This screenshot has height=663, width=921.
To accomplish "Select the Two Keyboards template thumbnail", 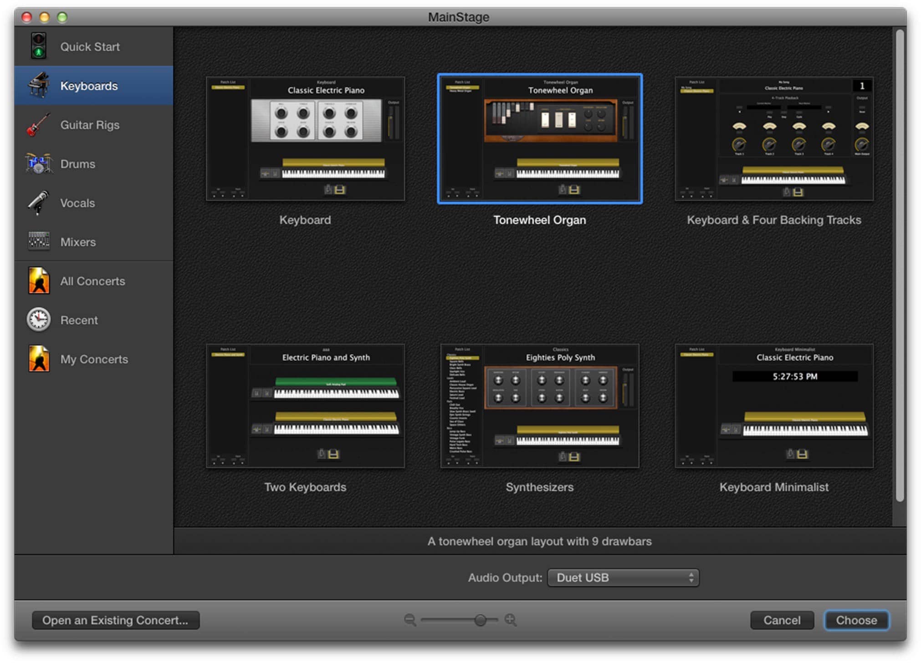I will click(x=305, y=406).
